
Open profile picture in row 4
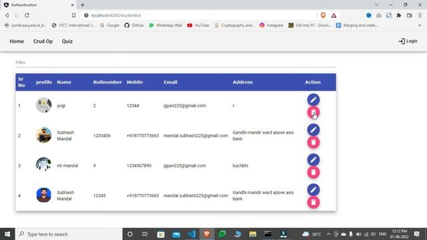43,195
